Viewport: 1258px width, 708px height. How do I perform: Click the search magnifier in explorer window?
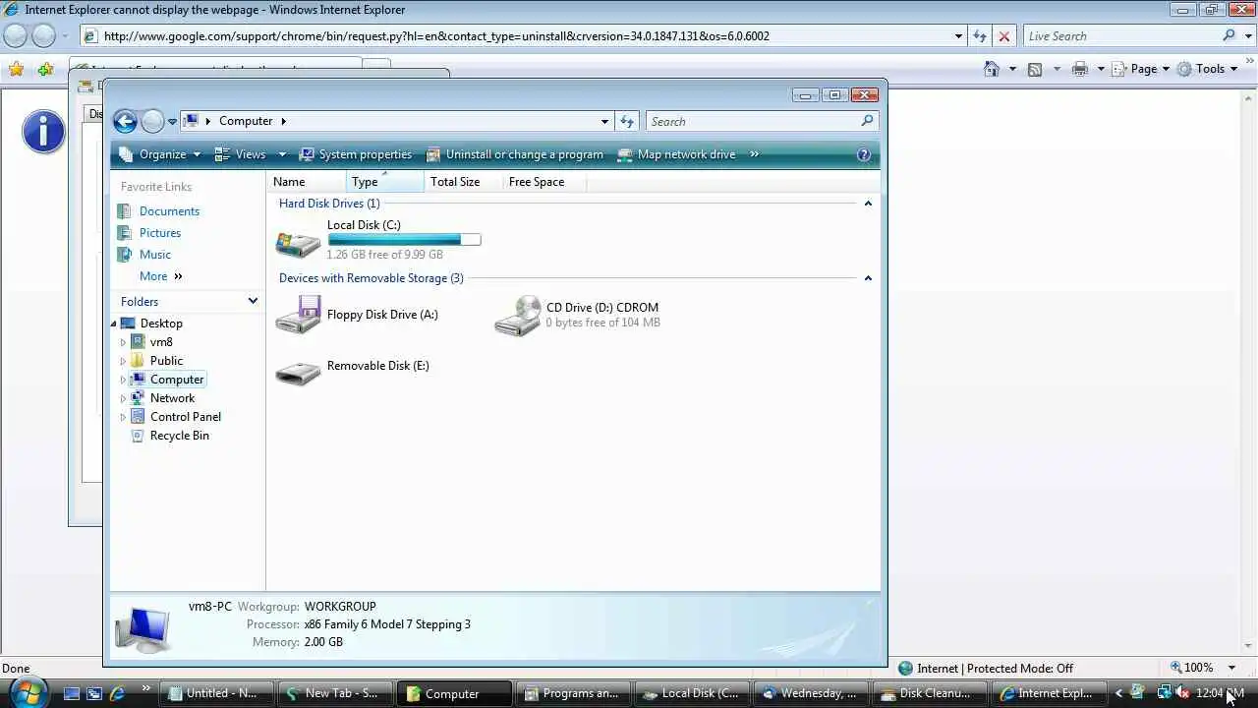867,121
